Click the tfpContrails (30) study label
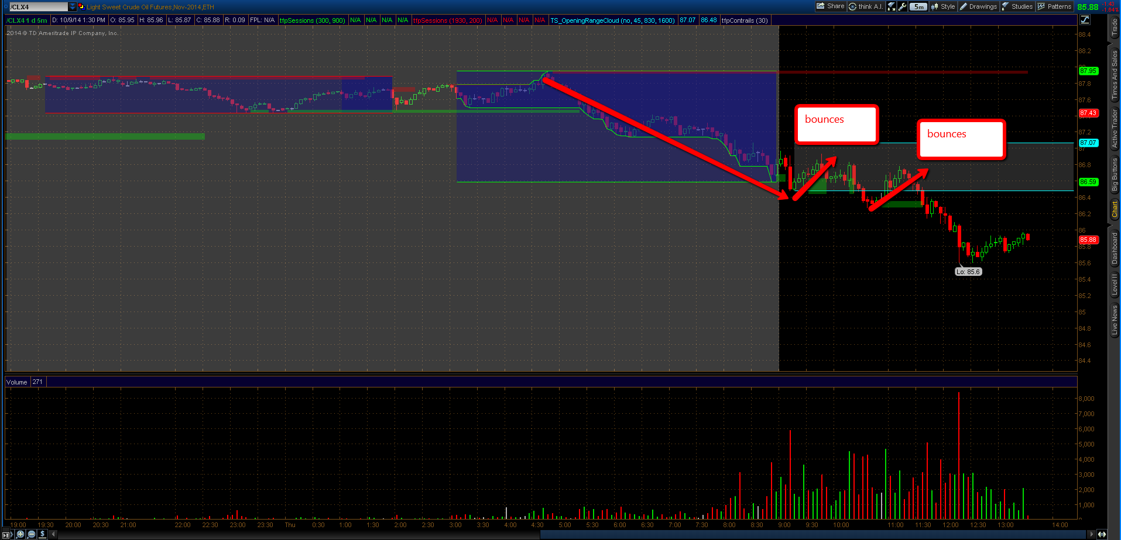This screenshot has width=1121, height=540. coord(745,20)
